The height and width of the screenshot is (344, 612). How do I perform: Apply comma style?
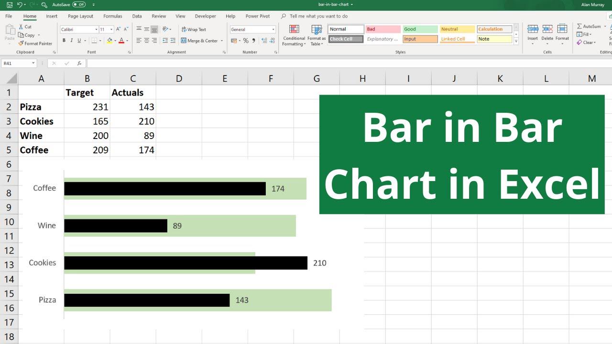pyautogui.click(x=253, y=41)
